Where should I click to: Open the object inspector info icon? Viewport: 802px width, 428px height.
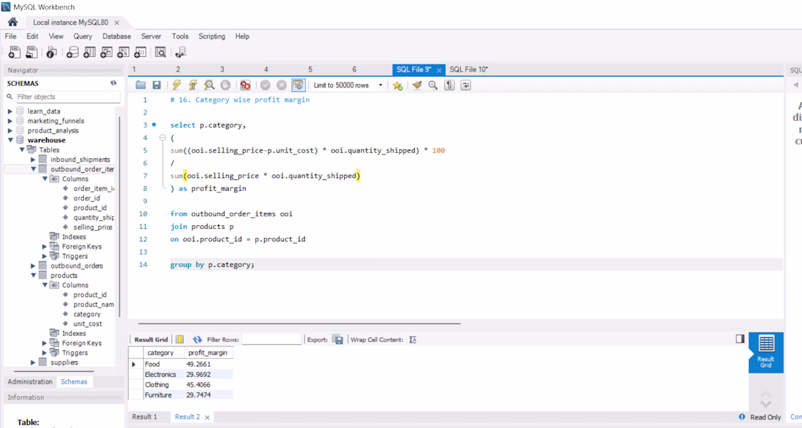[51, 52]
